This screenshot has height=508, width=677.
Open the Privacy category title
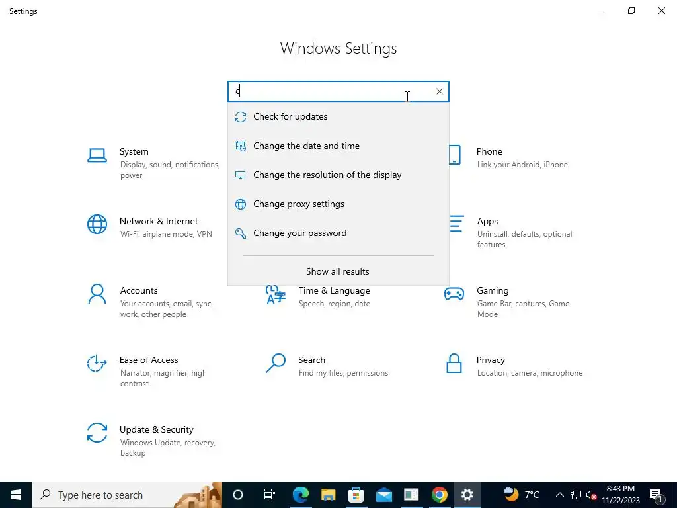(x=491, y=360)
